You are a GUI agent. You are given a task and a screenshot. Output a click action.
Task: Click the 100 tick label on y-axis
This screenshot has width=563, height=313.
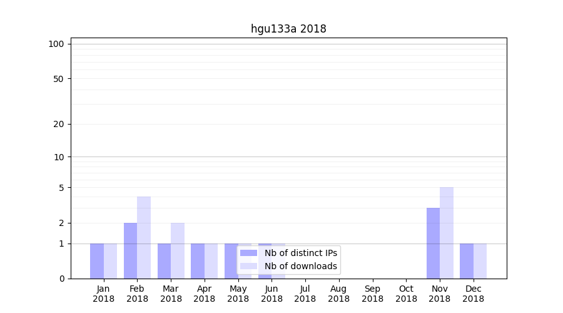[x=56, y=44]
